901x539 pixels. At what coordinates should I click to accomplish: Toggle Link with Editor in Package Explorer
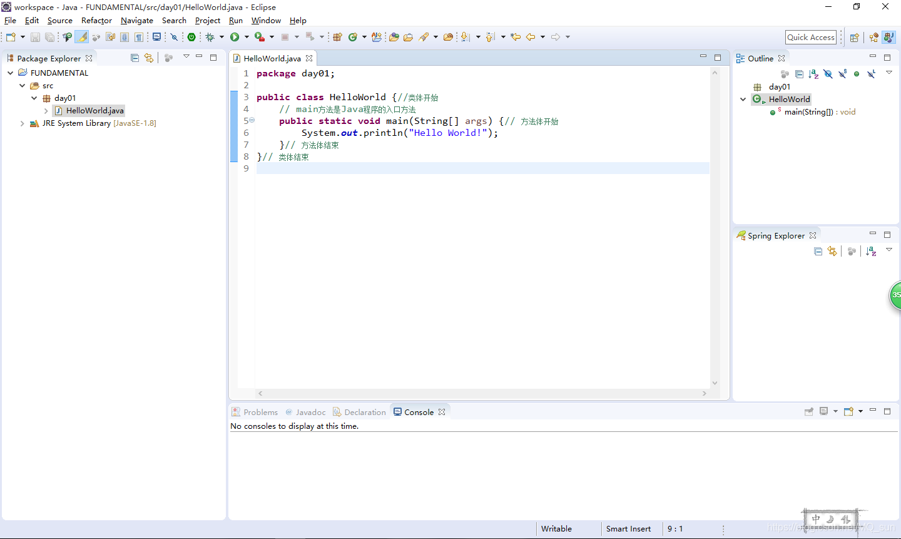(x=149, y=58)
